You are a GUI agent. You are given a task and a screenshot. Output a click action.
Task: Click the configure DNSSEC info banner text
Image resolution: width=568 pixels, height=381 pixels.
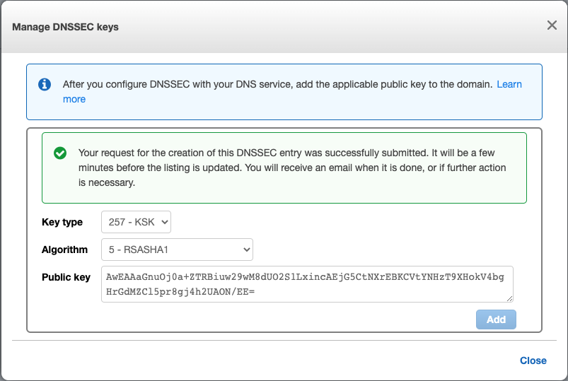click(277, 84)
